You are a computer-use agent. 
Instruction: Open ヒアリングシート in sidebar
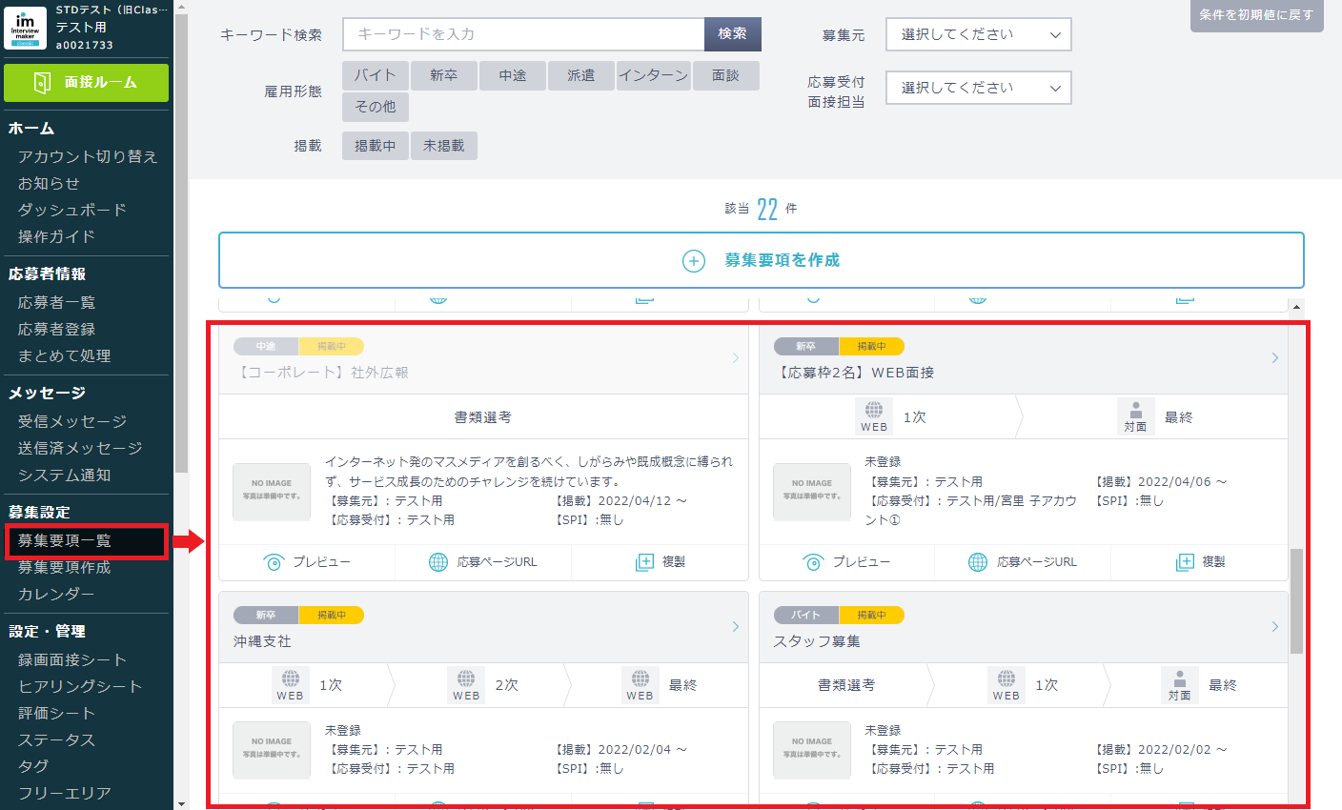(80, 686)
